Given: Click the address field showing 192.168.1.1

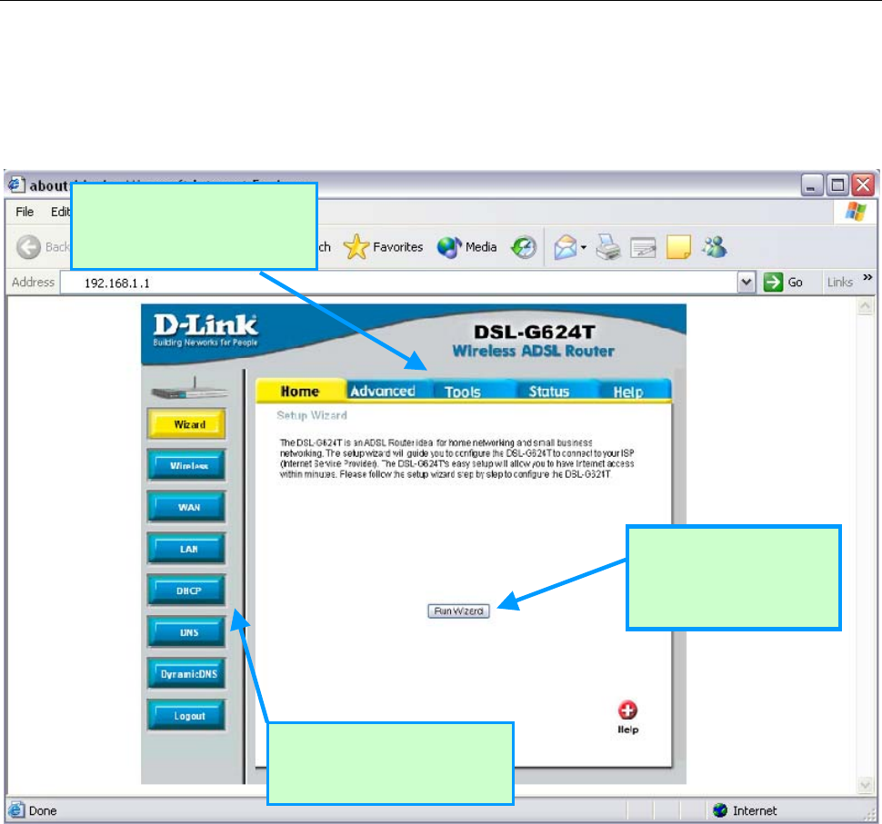Looking at the screenshot, I should 399,283.
